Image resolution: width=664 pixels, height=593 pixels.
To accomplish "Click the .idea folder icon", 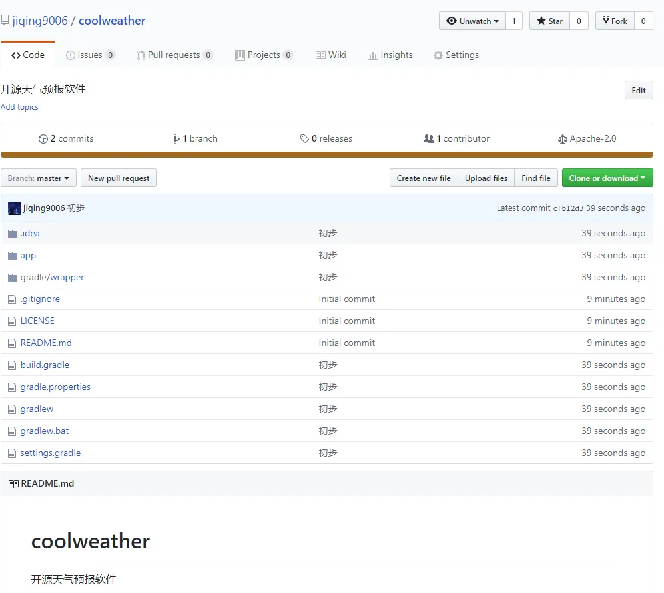I will click(13, 233).
